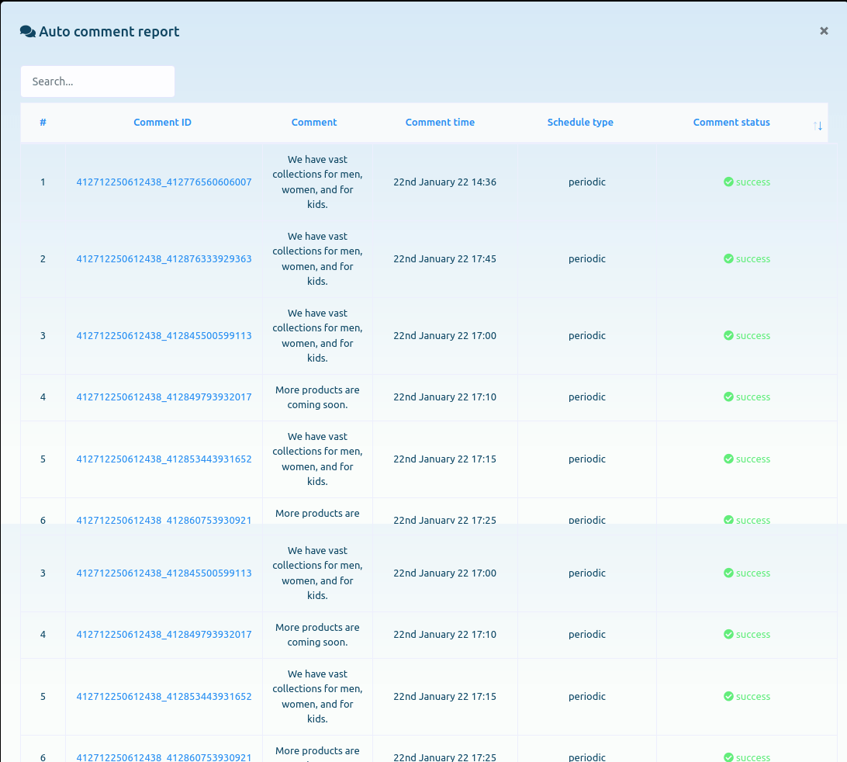The width and height of the screenshot is (847, 762).
Task: Click the comments bubble icon beside the title
Action: pos(28,32)
